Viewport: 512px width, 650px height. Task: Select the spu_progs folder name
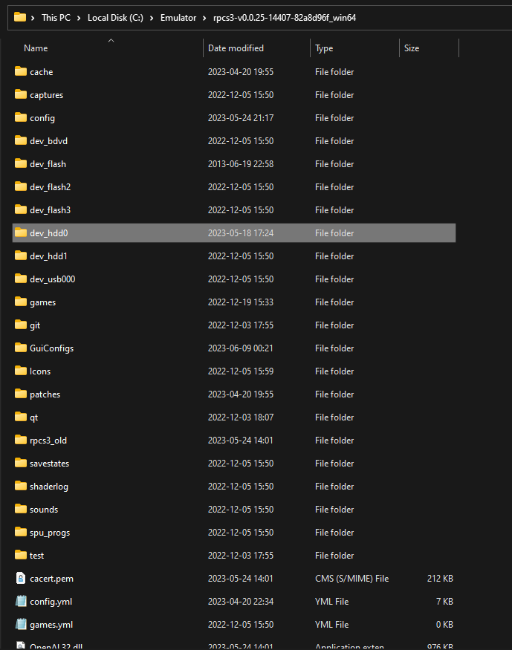(x=50, y=533)
